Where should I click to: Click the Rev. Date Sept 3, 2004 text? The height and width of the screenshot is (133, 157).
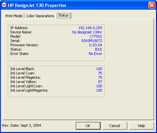(21, 125)
